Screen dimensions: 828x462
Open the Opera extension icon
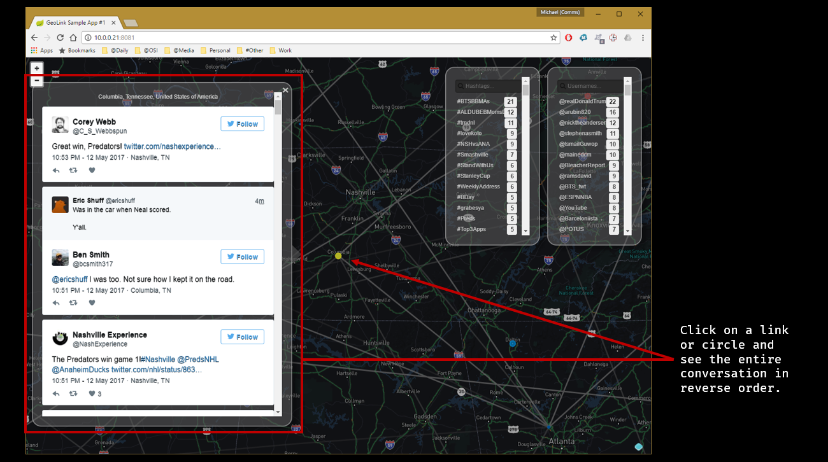click(x=568, y=38)
